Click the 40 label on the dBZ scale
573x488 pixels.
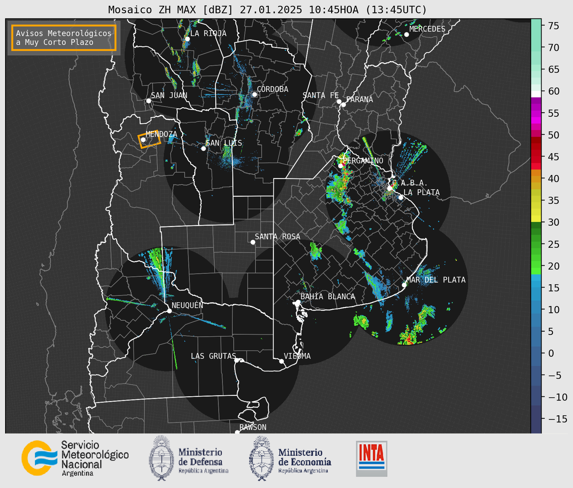tap(554, 179)
